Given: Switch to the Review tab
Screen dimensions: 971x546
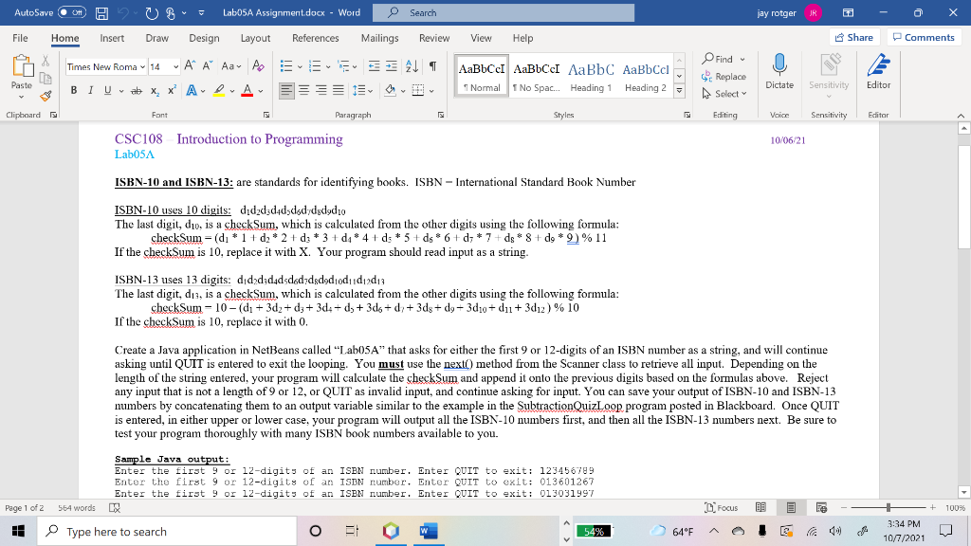Looking at the screenshot, I should click(434, 38).
